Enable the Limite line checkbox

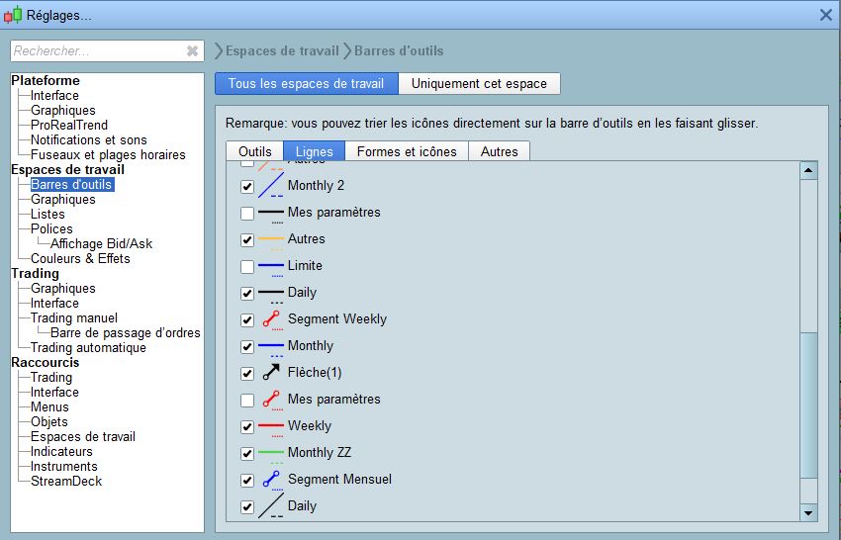pyautogui.click(x=247, y=266)
